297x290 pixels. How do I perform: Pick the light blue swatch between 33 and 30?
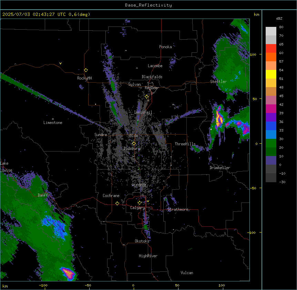[x=271, y=135]
